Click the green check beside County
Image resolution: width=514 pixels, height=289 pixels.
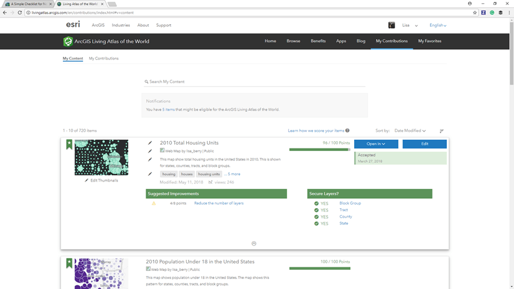coord(316,217)
